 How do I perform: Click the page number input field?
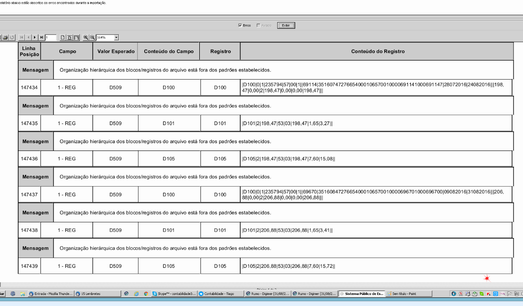point(51,37)
